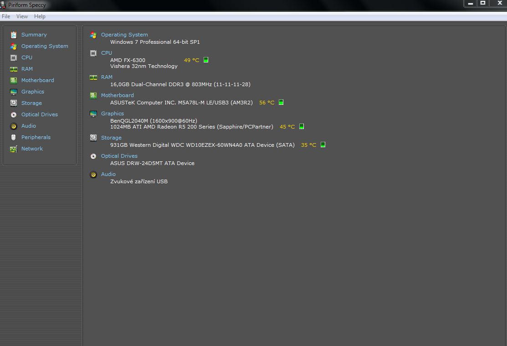Click the Graphics monitor icon in sidebar
This screenshot has width=507, height=346.
[x=14, y=92]
